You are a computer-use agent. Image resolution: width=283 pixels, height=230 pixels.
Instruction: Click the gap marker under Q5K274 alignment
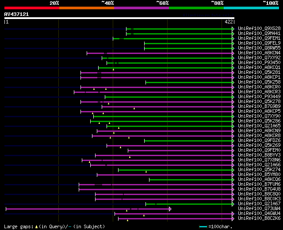[146, 172]
